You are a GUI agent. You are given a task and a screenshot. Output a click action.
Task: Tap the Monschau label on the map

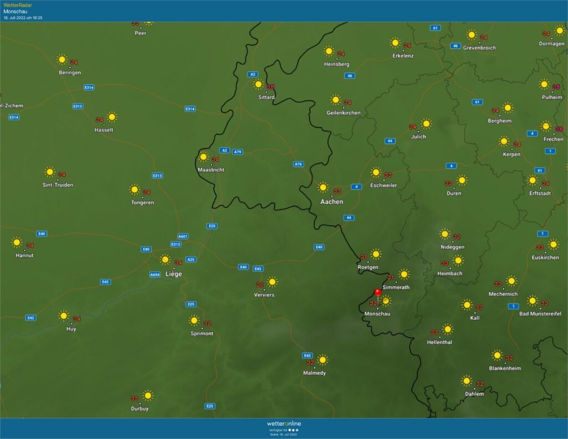[377, 314]
